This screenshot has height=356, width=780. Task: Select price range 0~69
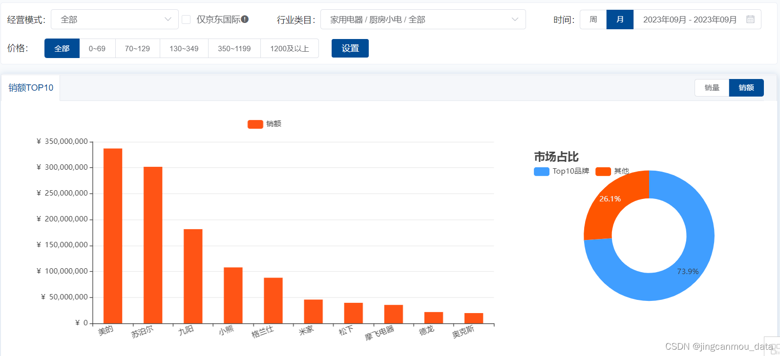click(x=97, y=48)
